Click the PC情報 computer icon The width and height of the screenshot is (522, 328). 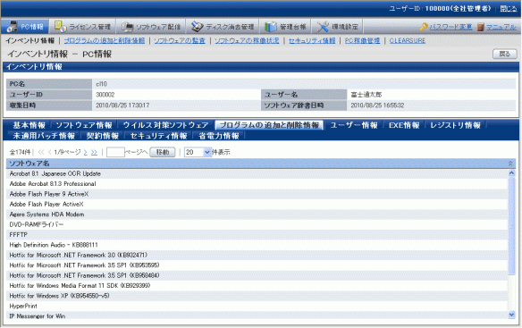tap(13, 27)
